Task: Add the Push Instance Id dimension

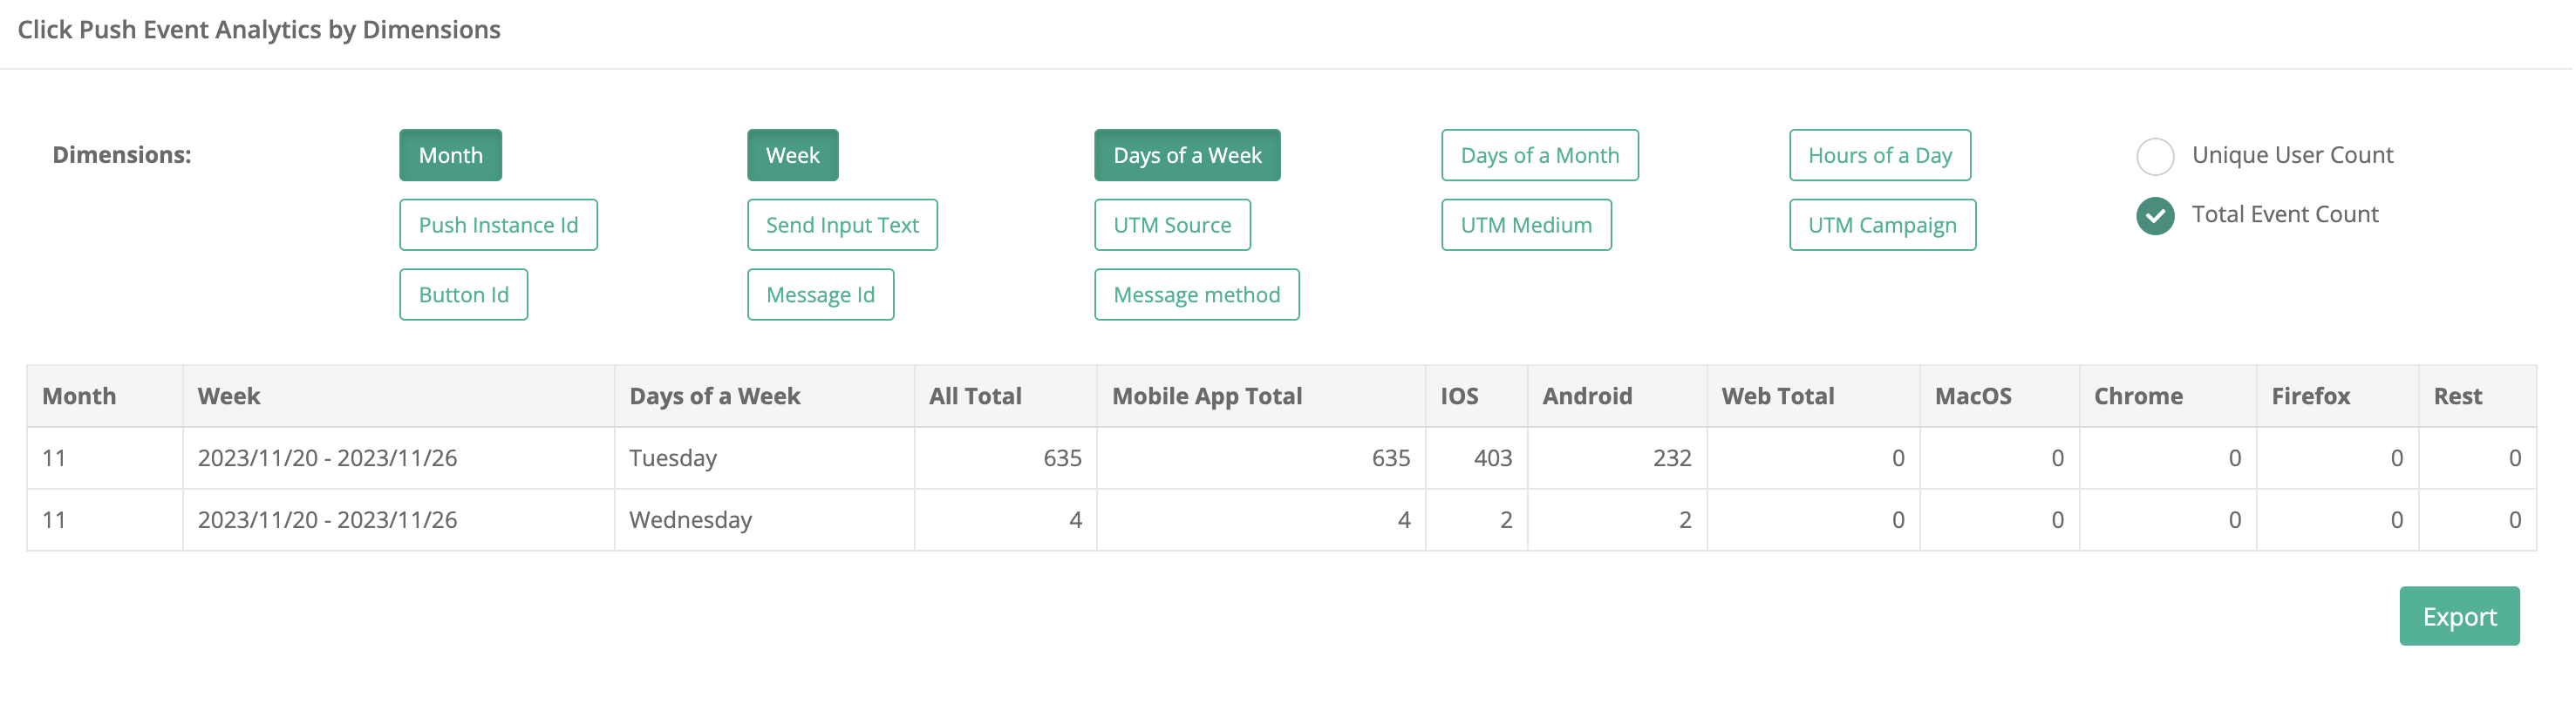Action: pyautogui.click(x=498, y=226)
